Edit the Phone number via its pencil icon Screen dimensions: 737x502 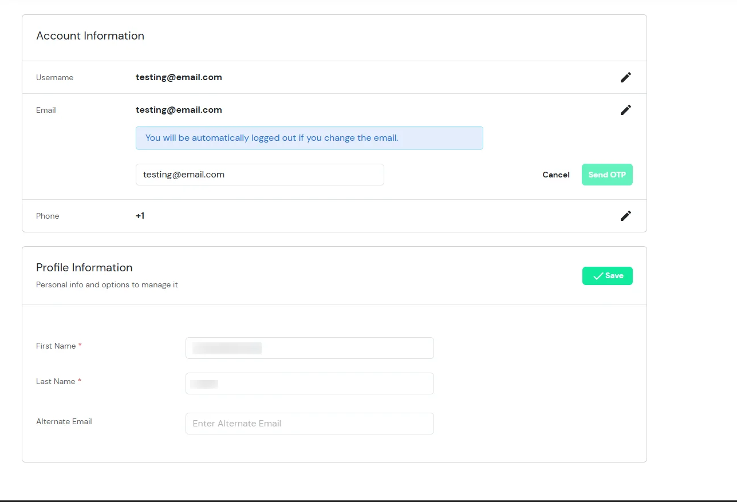click(x=625, y=216)
